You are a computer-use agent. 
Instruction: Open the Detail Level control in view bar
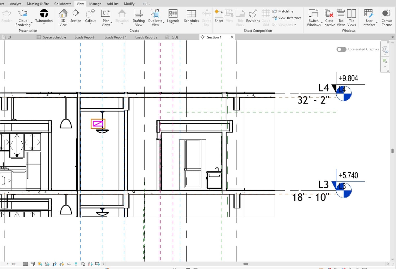(25, 264)
